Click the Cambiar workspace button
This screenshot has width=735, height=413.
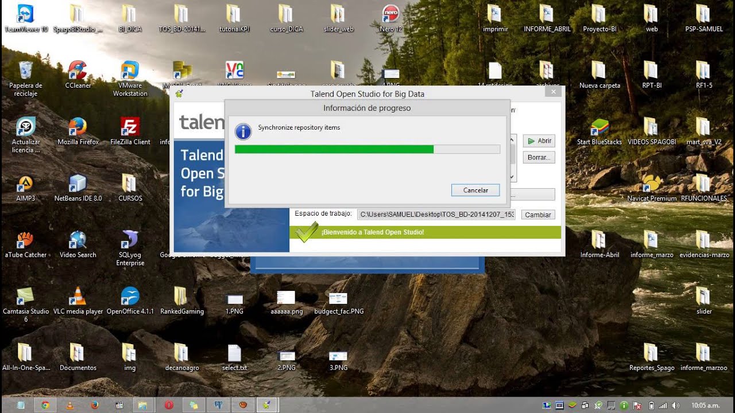(x=538, y=215)
